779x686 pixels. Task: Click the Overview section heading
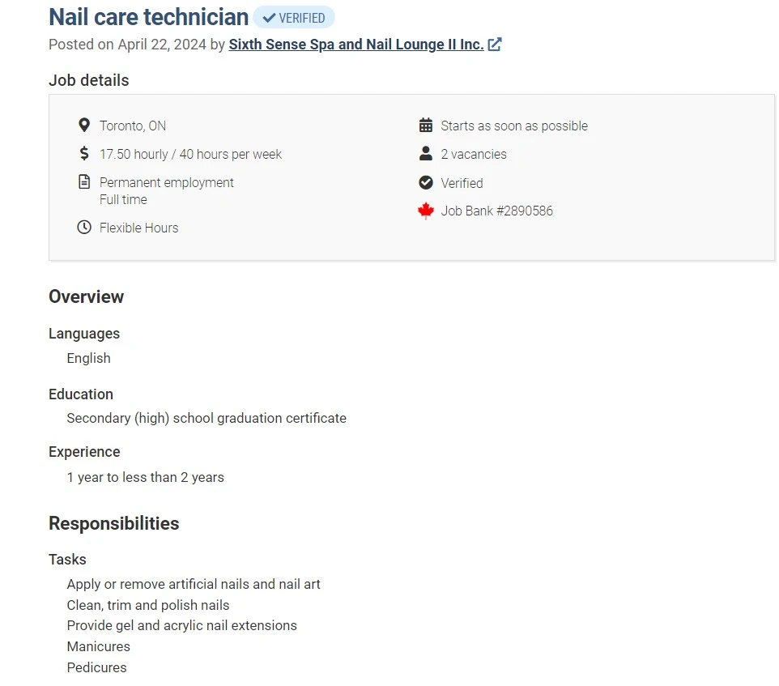(x=86, y=296)
